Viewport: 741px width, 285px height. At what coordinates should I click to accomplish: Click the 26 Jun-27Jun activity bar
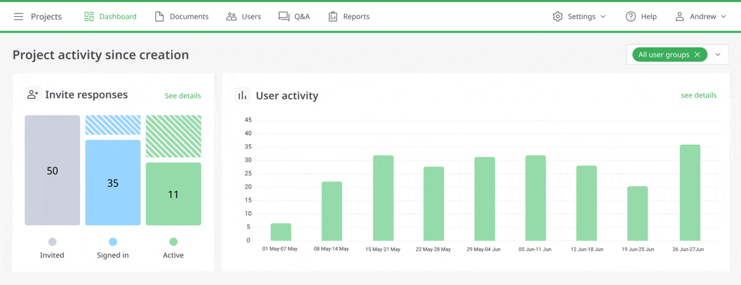[690, 192]
